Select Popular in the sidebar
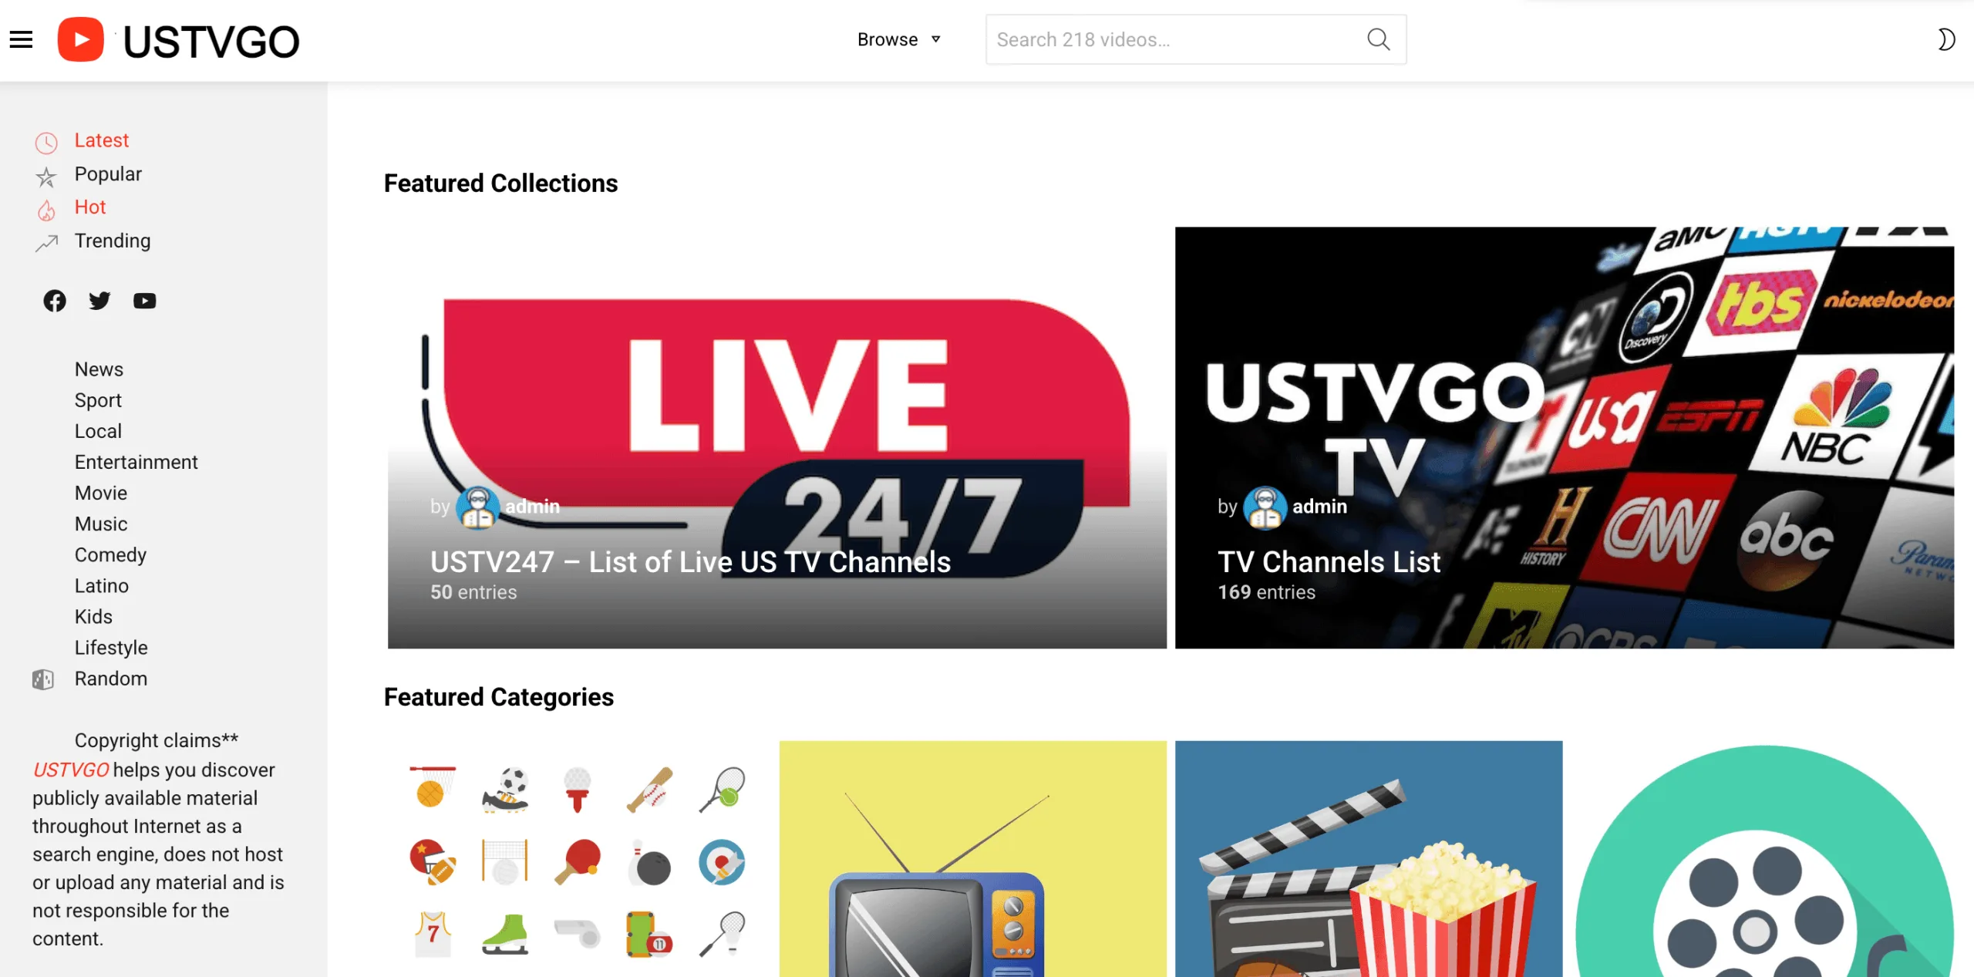Screen dimensions: 1974x977 point(108,174)
